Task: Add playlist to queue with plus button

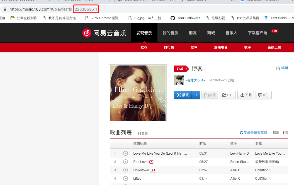Action: coord(196,95)
